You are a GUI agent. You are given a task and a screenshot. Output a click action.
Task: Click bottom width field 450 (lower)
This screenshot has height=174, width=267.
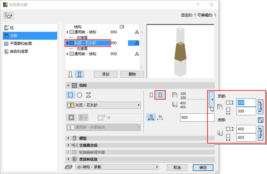[246, 138]
